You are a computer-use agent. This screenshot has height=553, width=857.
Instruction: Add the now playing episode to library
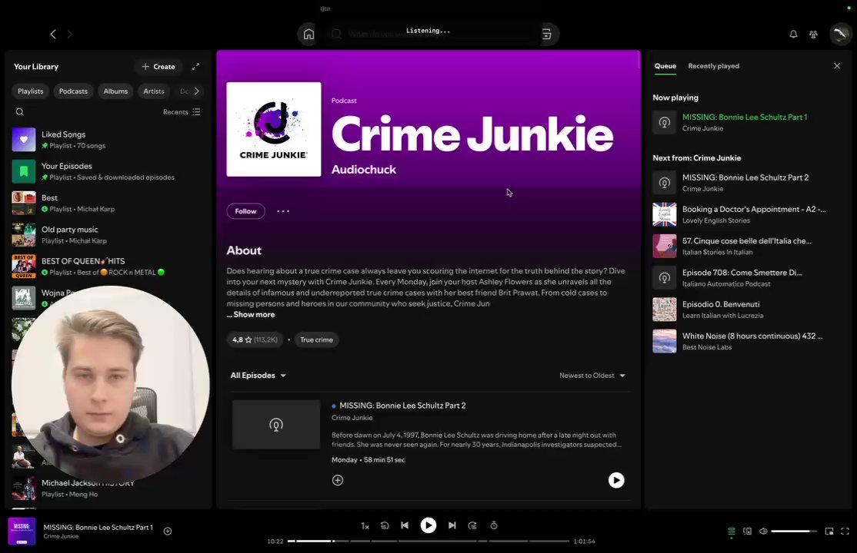pyautogui.click(x=168, y=531)
